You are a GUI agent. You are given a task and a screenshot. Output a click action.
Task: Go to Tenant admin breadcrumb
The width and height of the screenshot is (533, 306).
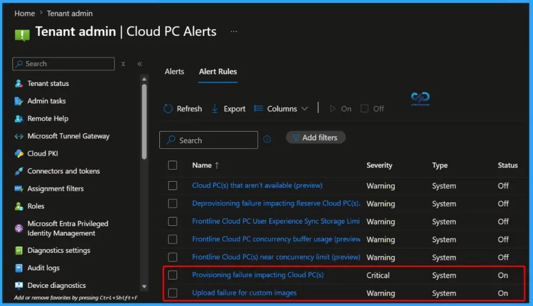point(70,13)
